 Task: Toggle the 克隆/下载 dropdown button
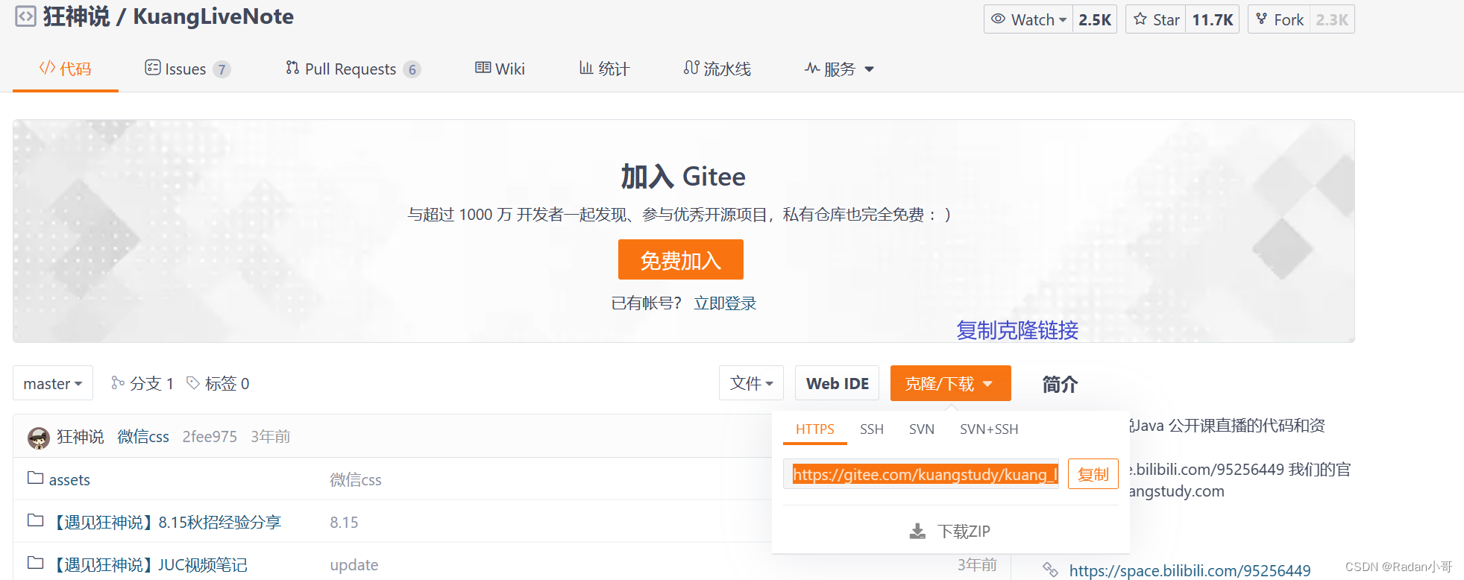[950, 383]
